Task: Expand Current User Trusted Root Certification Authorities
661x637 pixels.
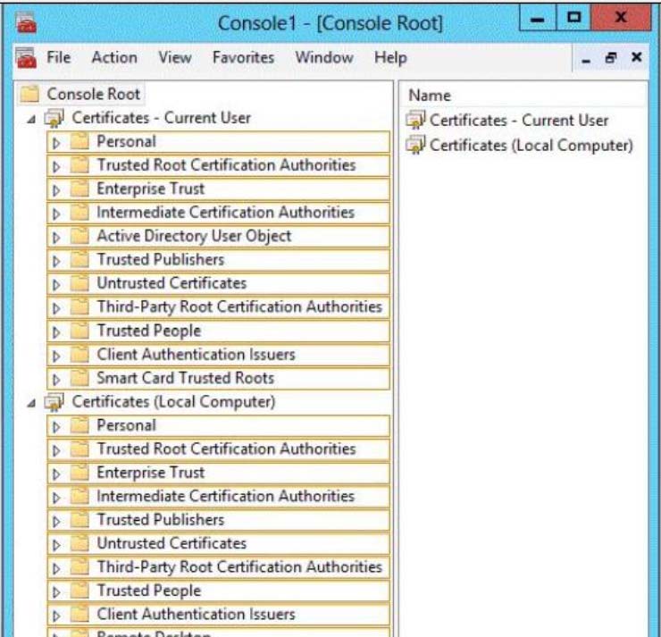Action: 56,166
